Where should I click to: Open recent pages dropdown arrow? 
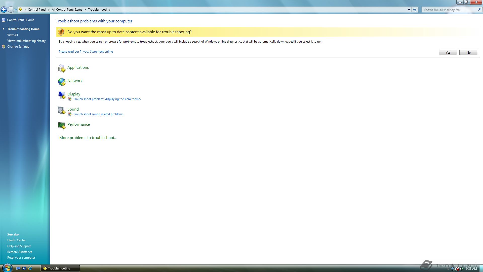[x=16, y=10]
